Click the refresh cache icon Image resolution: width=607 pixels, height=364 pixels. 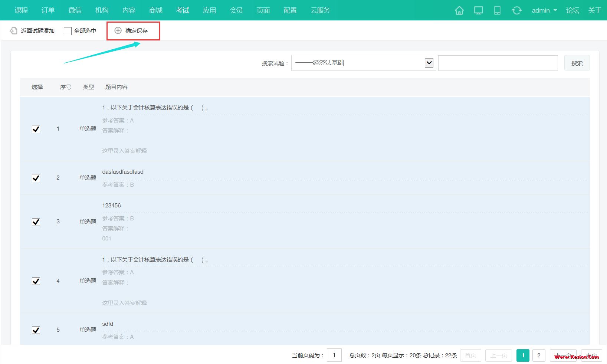pyautogui.click(x=517, y=10)
